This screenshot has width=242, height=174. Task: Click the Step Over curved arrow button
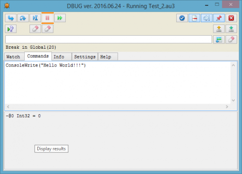(23, 18)
